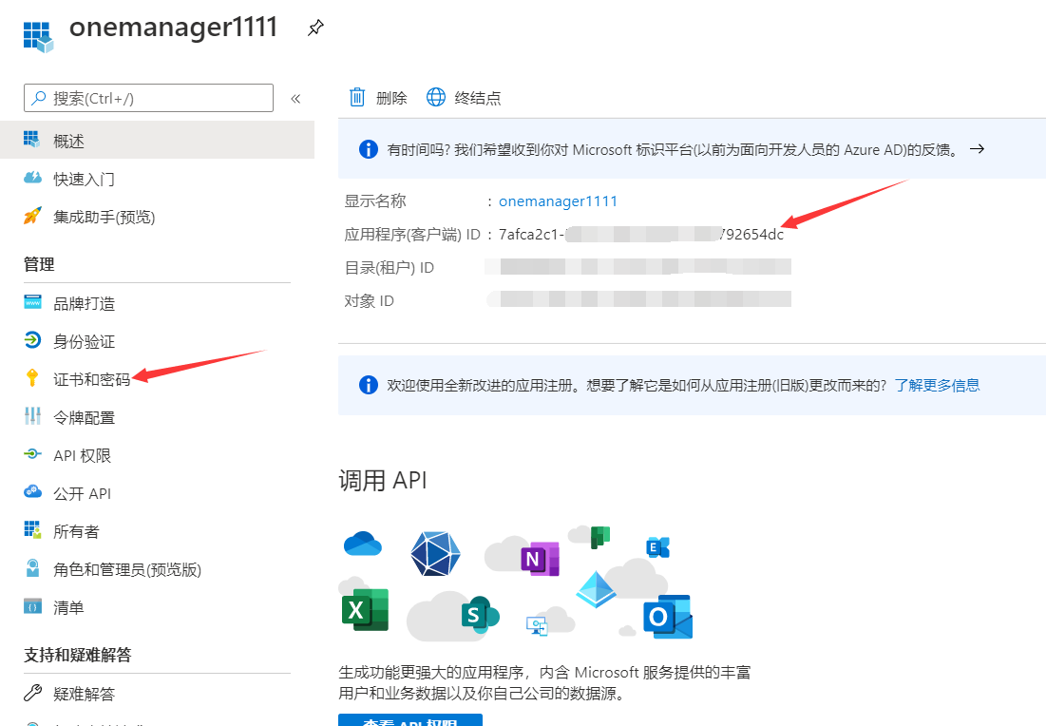Open 快速入门 quickstart page
Image resolution: width=1046 pixels, height=726 pixels.
(84, 179)
